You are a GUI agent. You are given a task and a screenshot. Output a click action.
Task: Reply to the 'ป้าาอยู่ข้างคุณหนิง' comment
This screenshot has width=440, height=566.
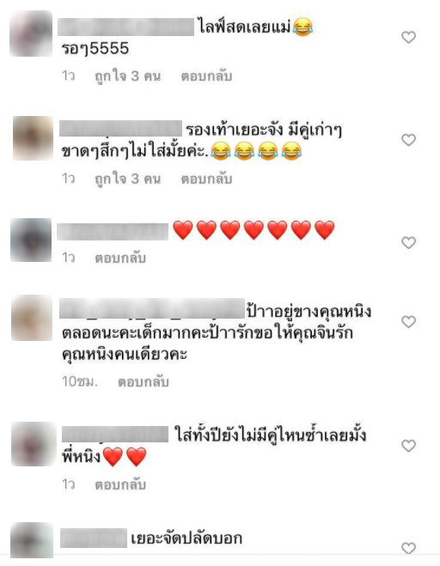(x=144, y=382)
